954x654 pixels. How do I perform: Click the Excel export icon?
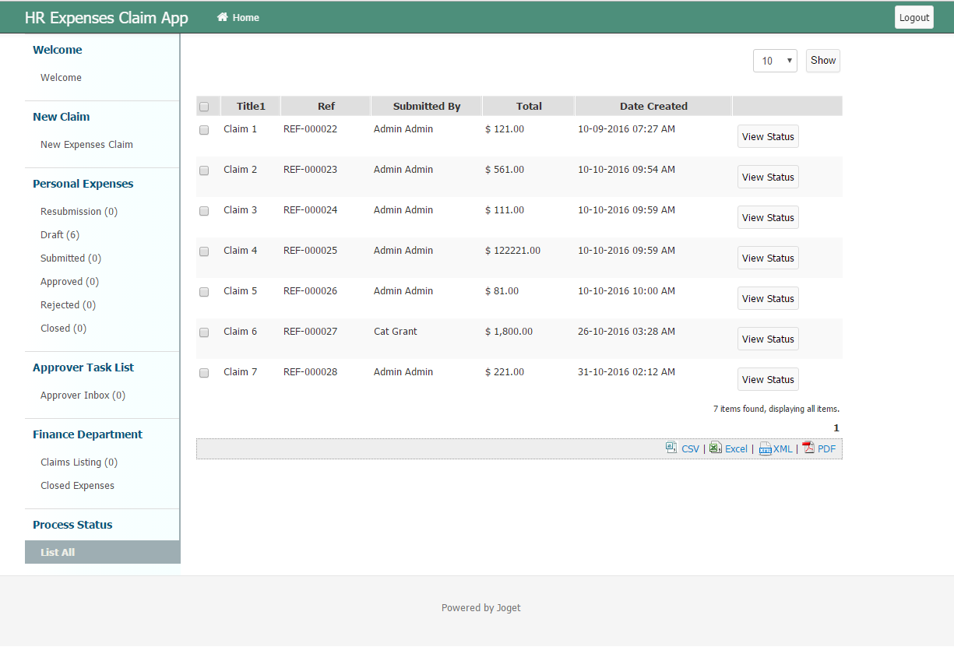click(715, 448)
